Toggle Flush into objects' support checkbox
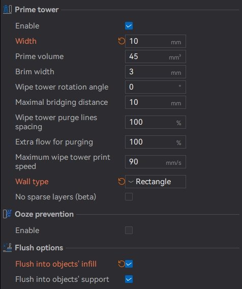 [x=129, y=279]
